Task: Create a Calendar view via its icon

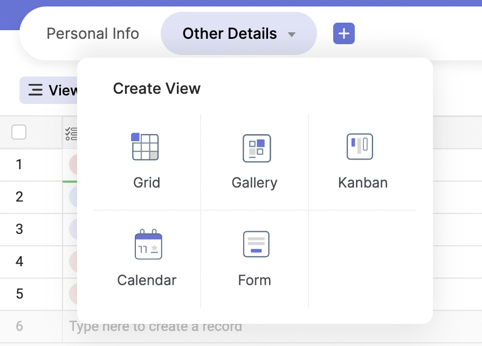Action: coord(148,245)
